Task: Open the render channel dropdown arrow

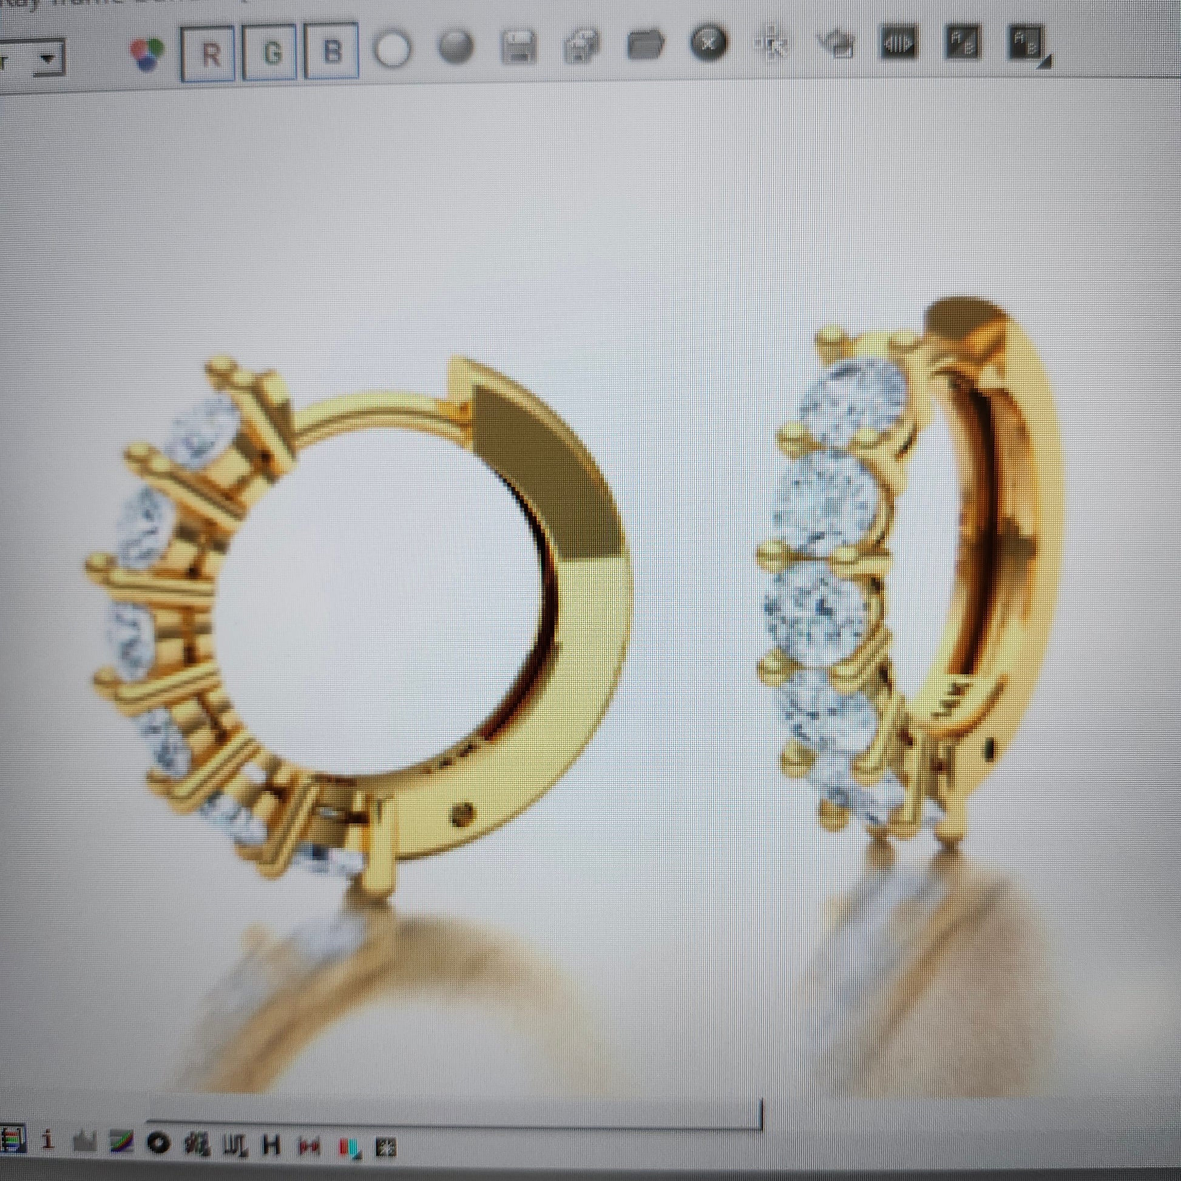Action: pos(48,59)
